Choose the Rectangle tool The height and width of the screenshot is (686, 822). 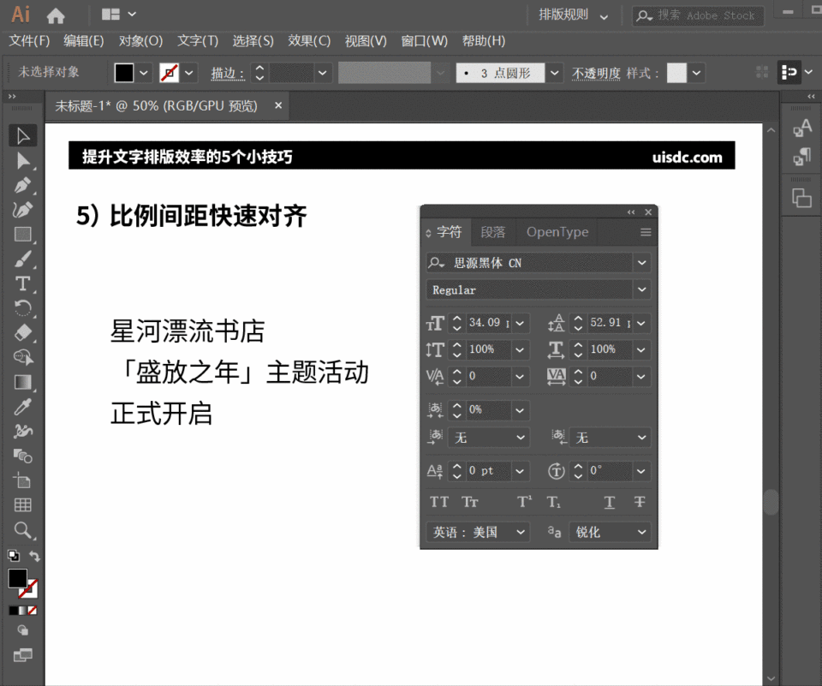coord(23,234)
